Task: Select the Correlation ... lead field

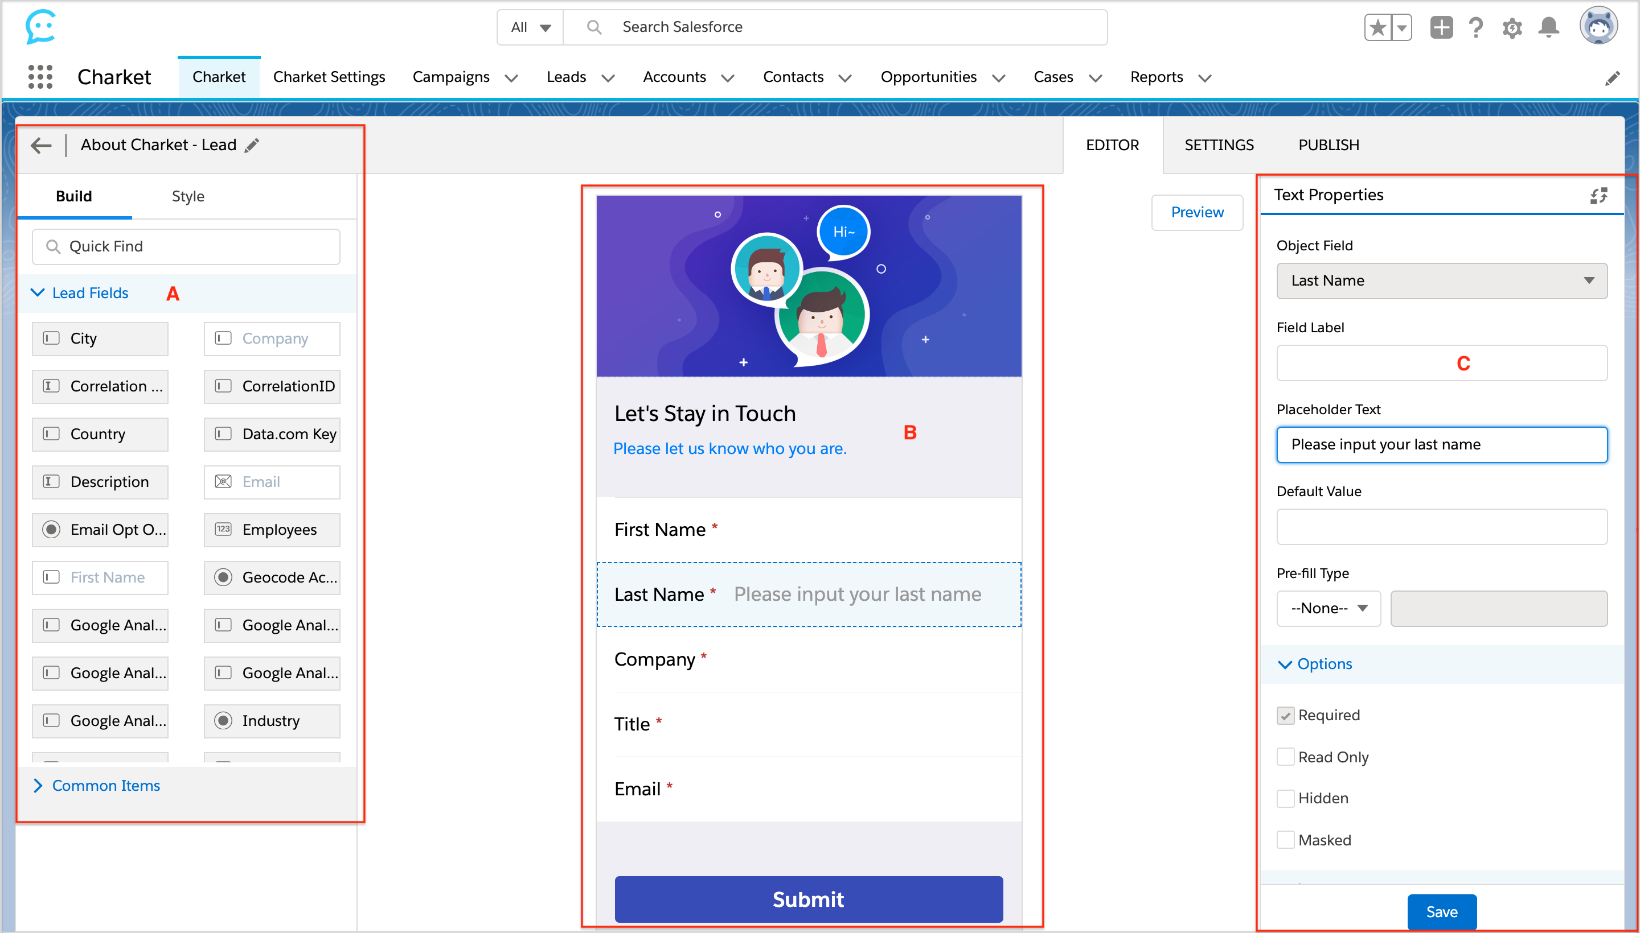Action: (100, 386)
